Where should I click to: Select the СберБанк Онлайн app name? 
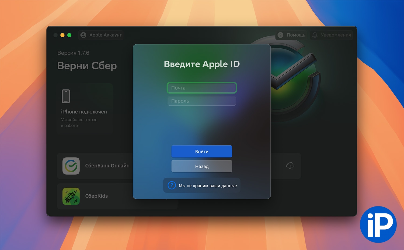tap(107, 166)
